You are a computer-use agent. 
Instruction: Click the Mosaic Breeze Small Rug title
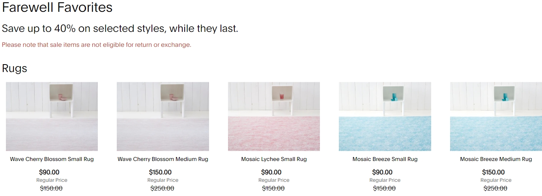click(385, 159)
